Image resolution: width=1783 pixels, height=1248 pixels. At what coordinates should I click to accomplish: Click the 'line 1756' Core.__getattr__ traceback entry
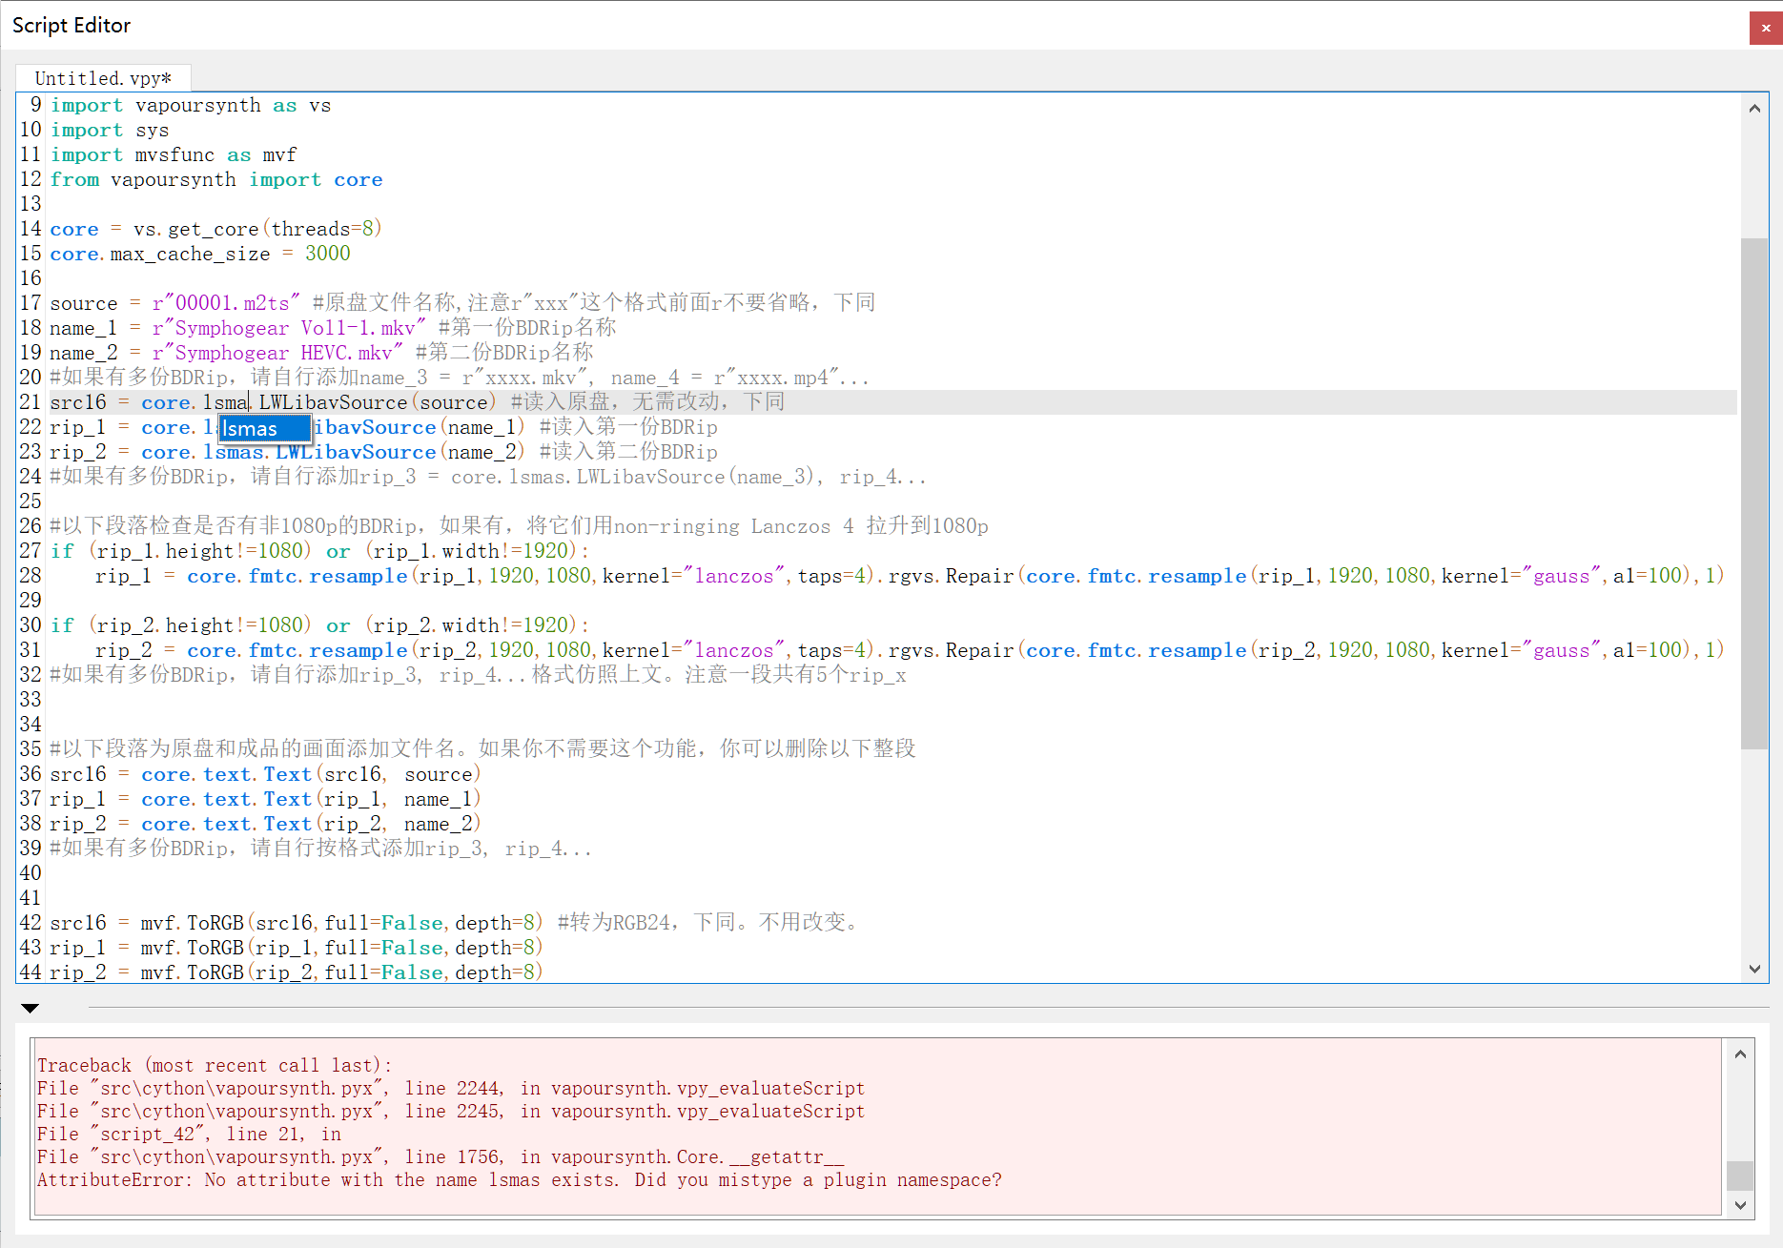click(441, 1157)
